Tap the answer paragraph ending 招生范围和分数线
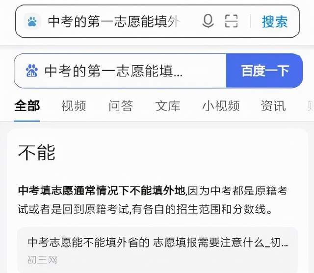The height and width of the screenshot is (273, 314). click(x=153, y=200)
